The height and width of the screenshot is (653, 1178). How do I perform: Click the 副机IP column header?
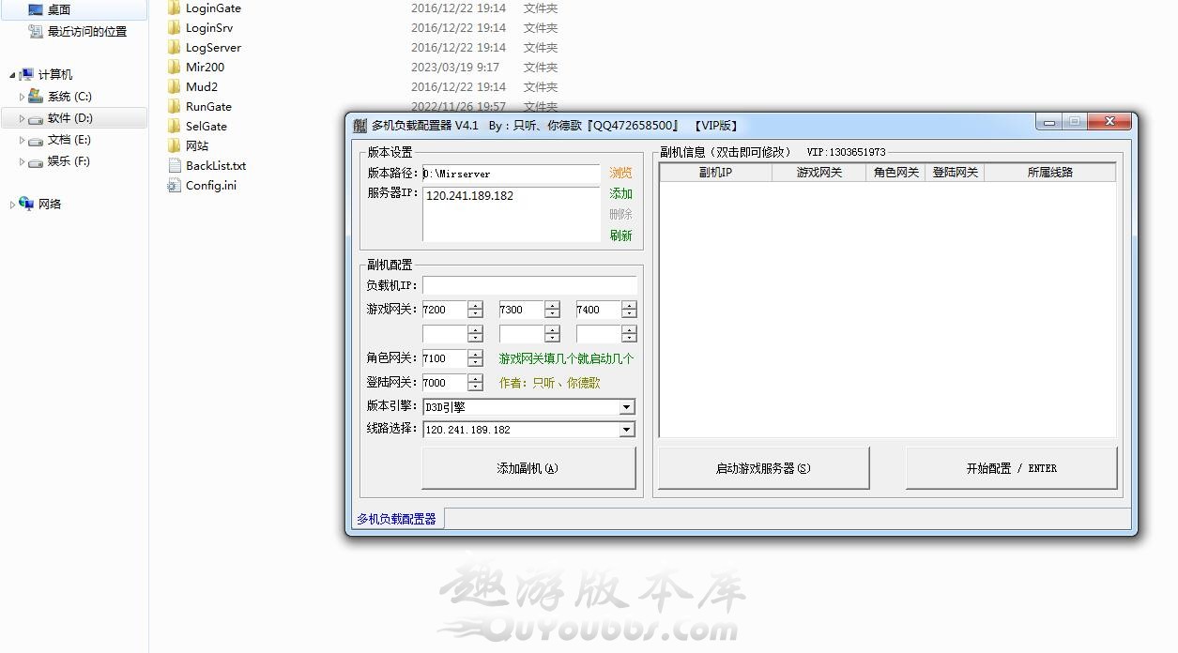(715, 173)
